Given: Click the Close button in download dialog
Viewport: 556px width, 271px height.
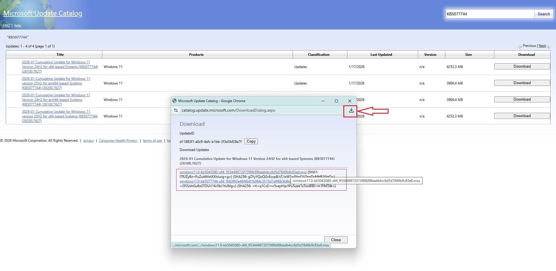Looking at the screenshot, I should tap(336, 240).
